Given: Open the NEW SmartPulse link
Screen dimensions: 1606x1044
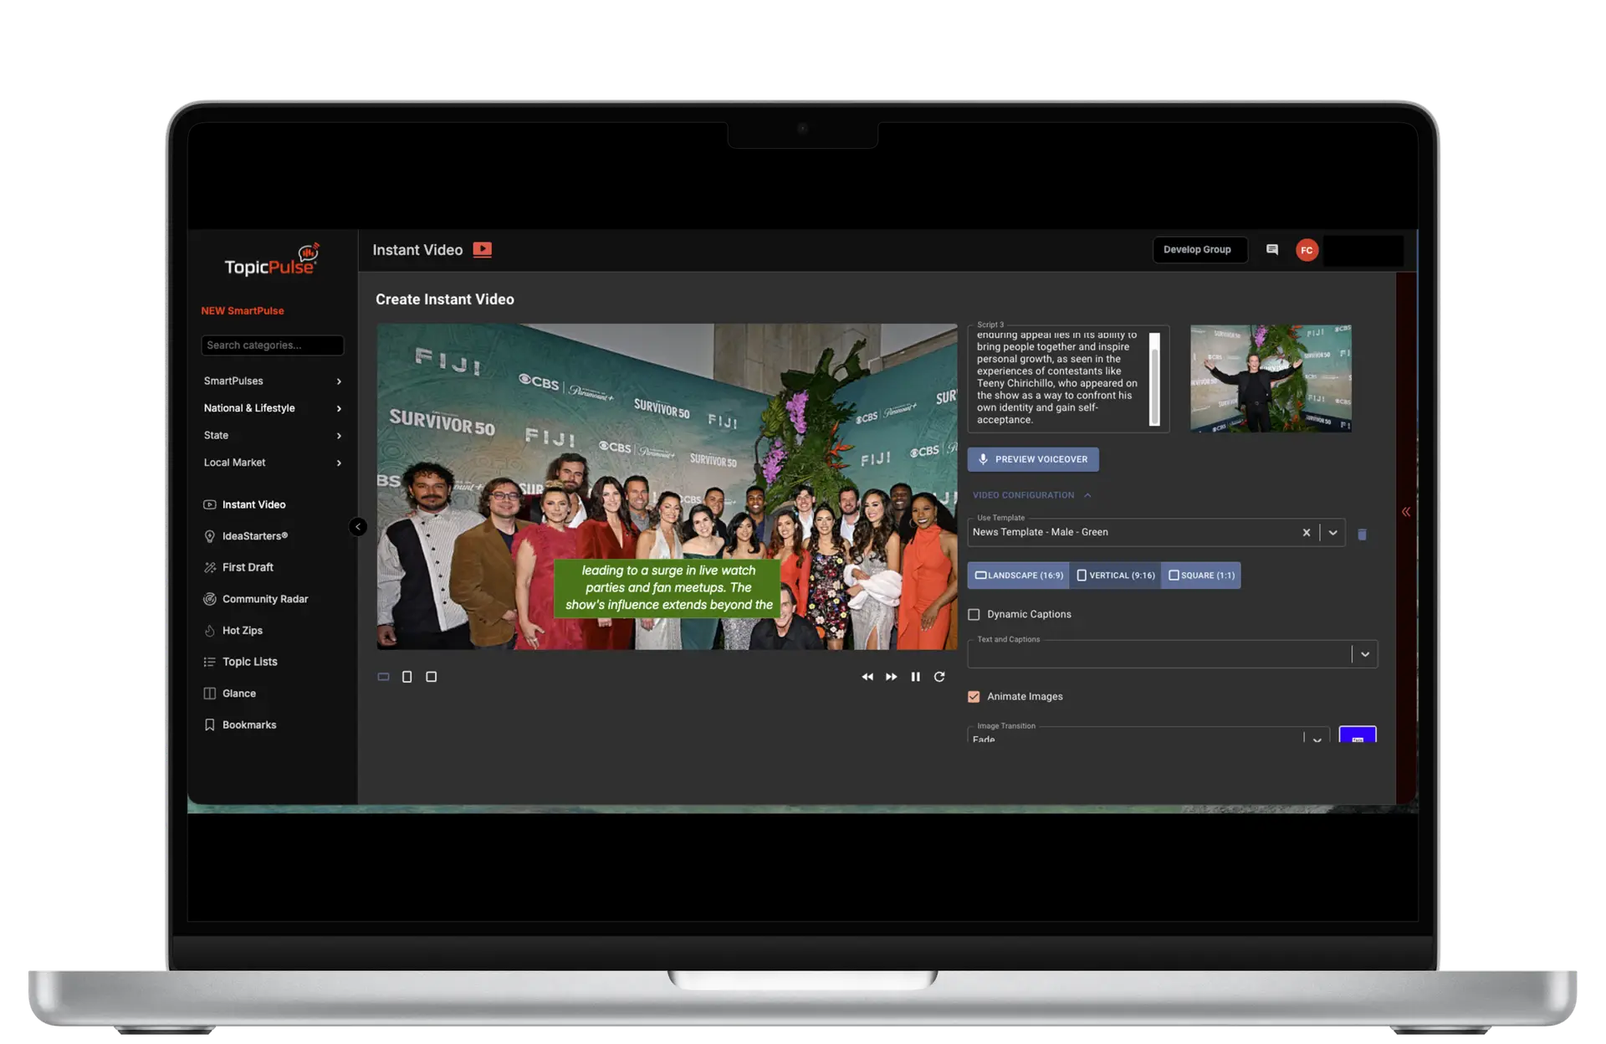Looking at the screenshot, I should [x=243, y=311].
